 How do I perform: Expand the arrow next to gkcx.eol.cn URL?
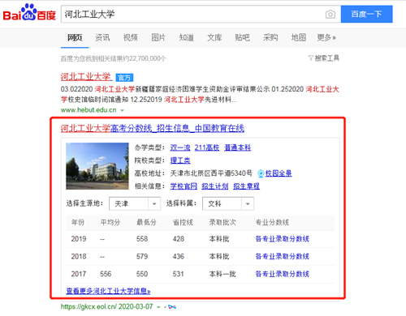[158, 307]
